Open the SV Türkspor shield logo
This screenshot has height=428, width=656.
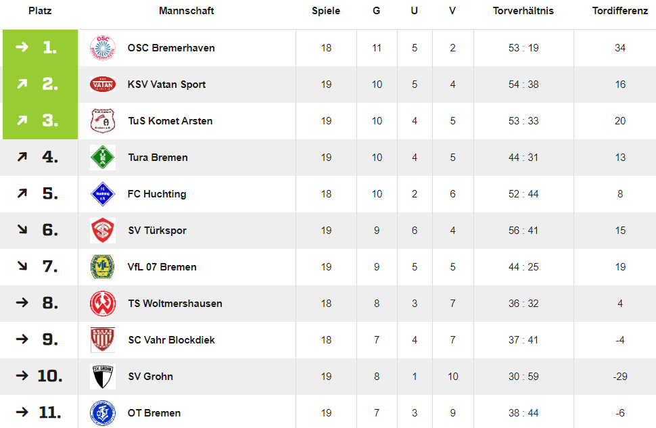pos(103,230)
